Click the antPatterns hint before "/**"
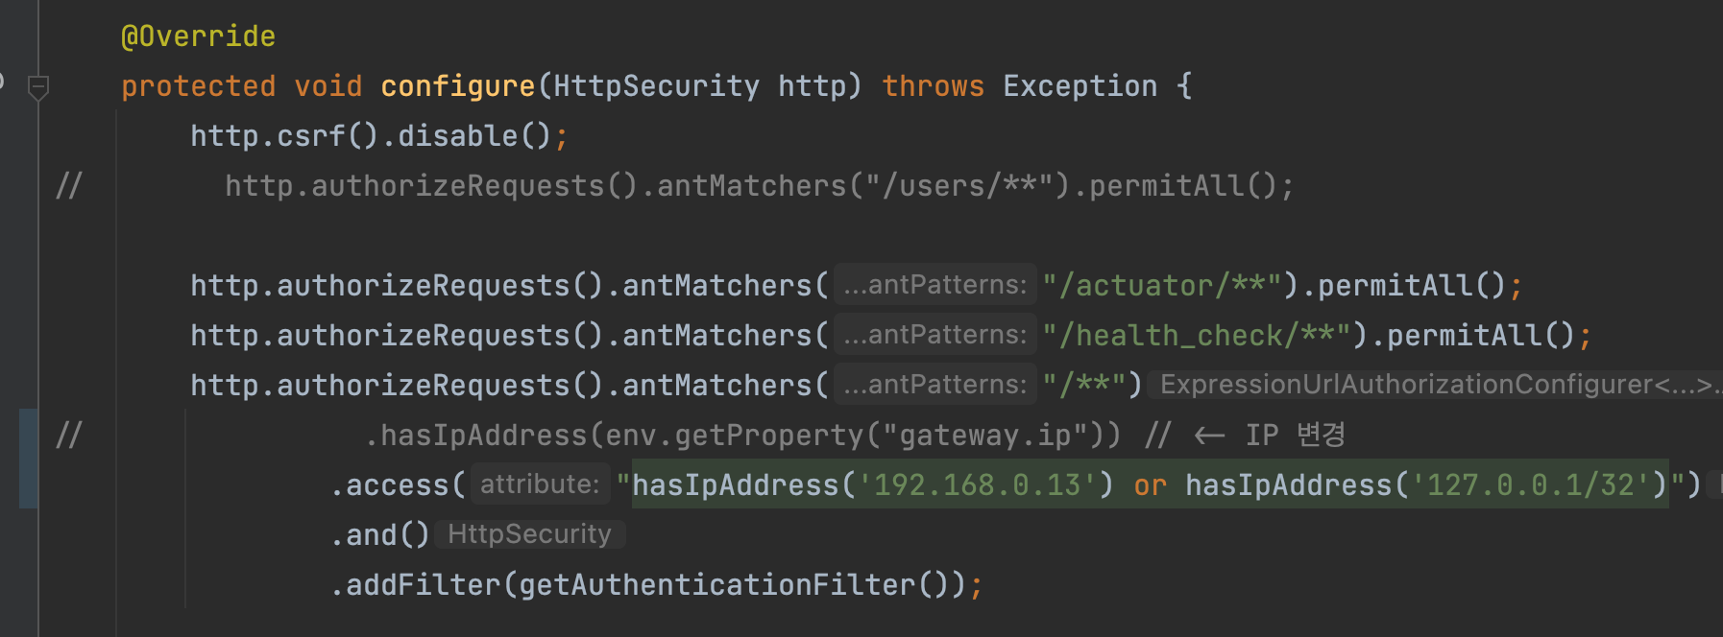This screenshot has height=637, width=1723. pyautogui.click(x=934, y=385)
